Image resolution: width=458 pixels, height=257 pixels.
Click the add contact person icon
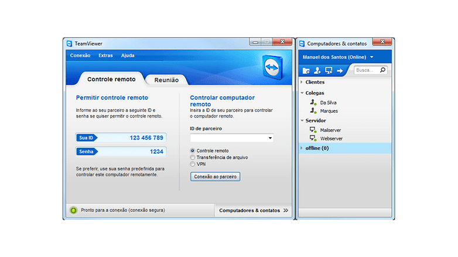click(317, 70)
